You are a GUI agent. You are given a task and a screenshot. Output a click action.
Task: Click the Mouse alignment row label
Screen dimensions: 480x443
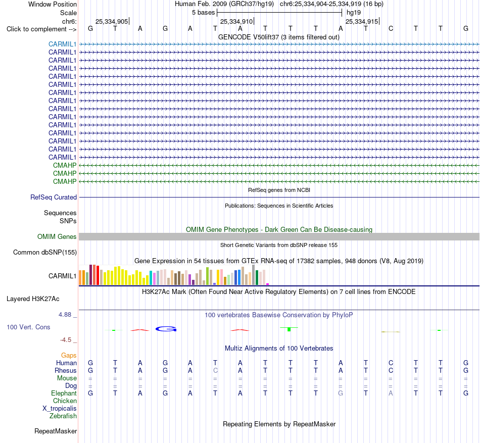(67, 378)
